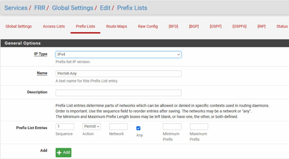Switch to the [BGP] tab
This screenshot has height=159, width=289.
point(194,26)
